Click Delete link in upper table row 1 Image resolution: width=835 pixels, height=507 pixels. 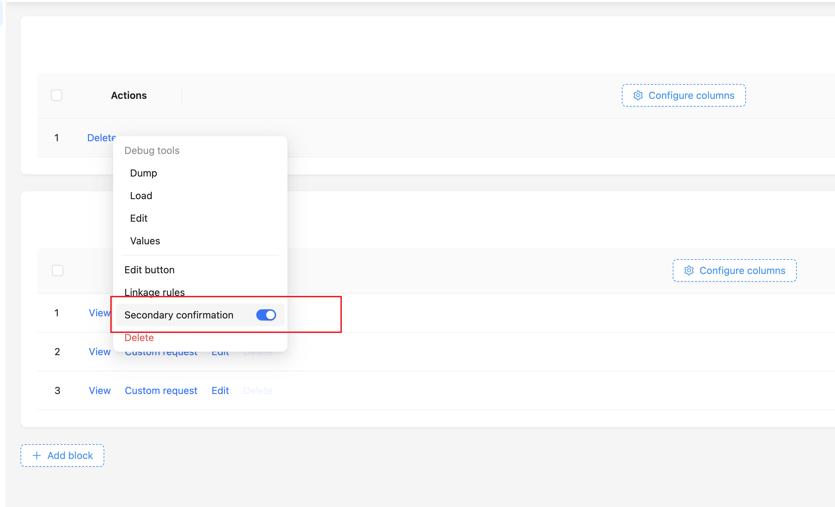(x=101, y=138)
